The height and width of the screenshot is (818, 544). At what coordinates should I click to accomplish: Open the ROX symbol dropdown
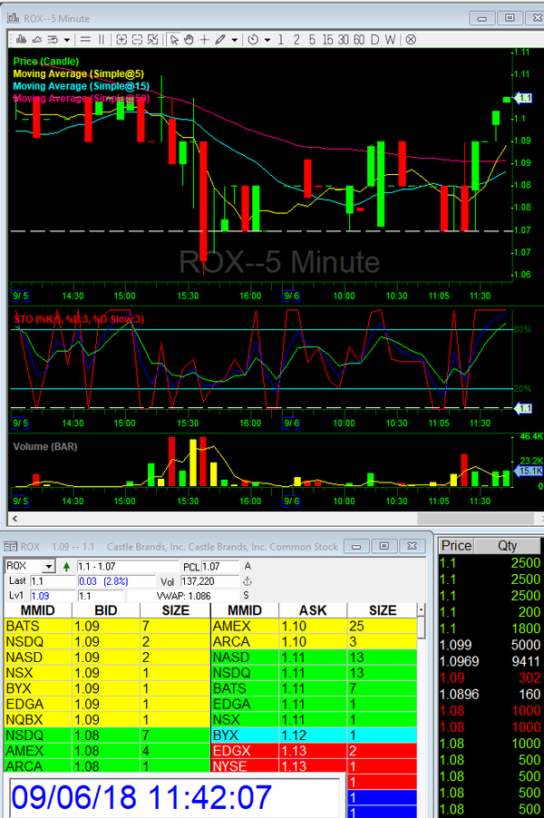pyautogui.click(x=48, y=566)
